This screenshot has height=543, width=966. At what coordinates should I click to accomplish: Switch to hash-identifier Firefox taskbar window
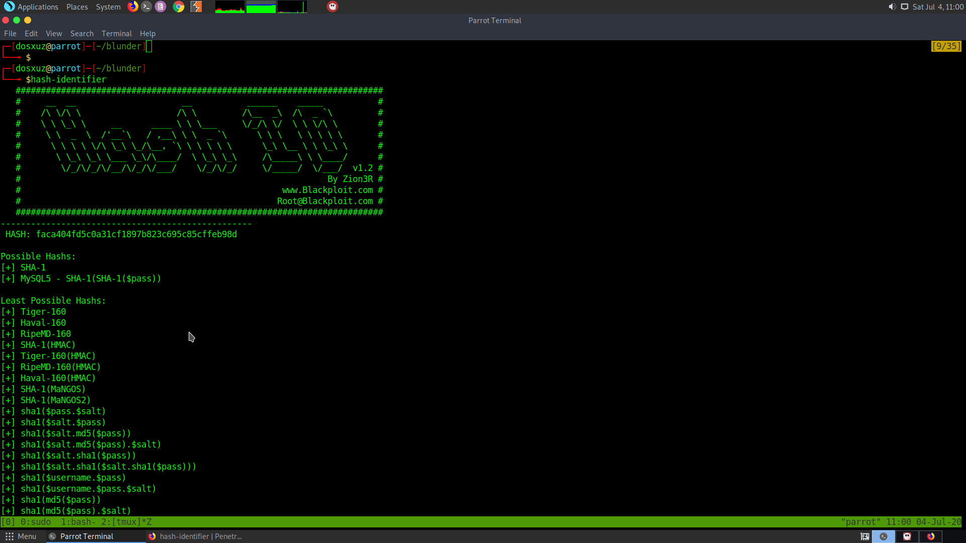point(195,536)
